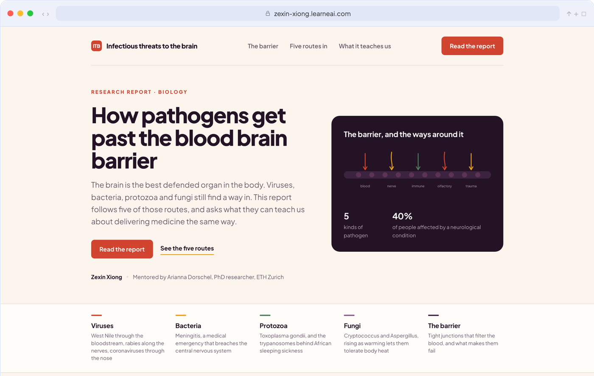The image size is (594, 376).
Task: Click the olfactory label under the diagram
Action: coord(445,186)
